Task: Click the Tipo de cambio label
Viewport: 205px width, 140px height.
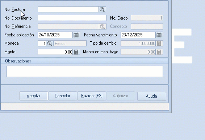Action: [103, 44]
